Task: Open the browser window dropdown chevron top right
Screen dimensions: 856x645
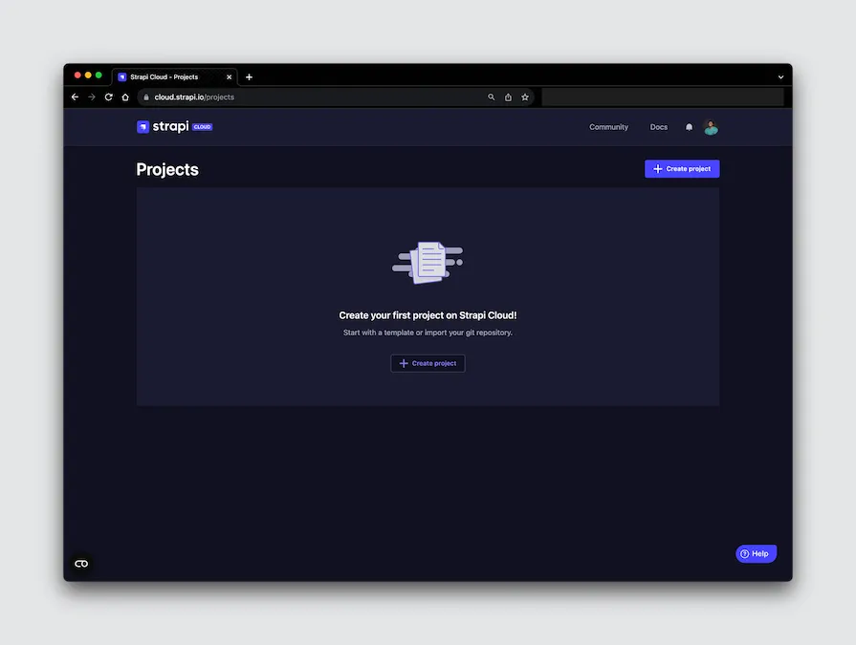Action: coord(780,76)
